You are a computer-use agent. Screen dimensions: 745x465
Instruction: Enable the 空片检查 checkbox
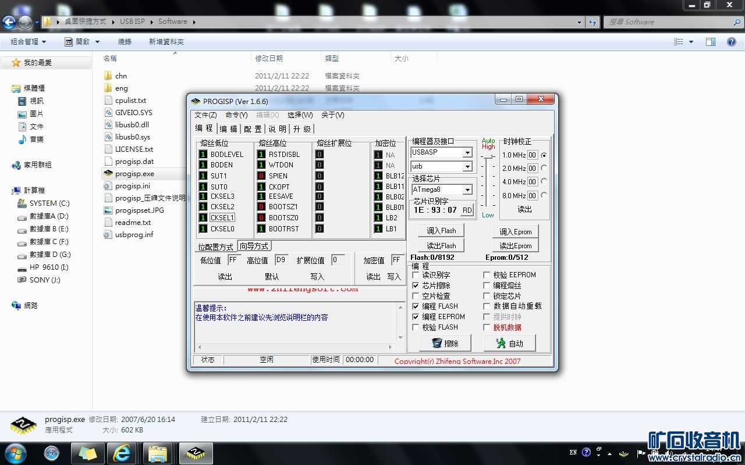[416, 296]
